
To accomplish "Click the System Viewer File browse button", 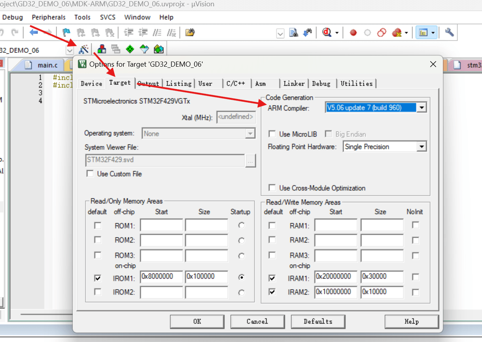I will (x=251, y=161).
